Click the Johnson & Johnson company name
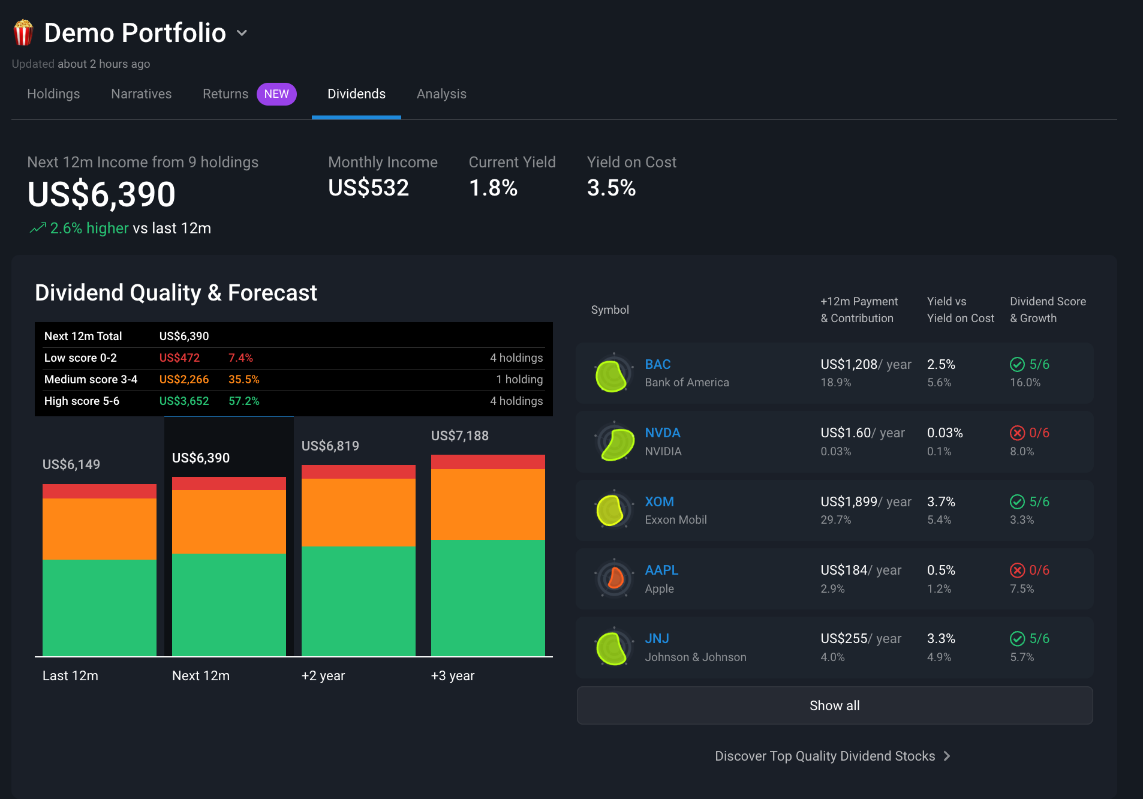 coord(696,657)
